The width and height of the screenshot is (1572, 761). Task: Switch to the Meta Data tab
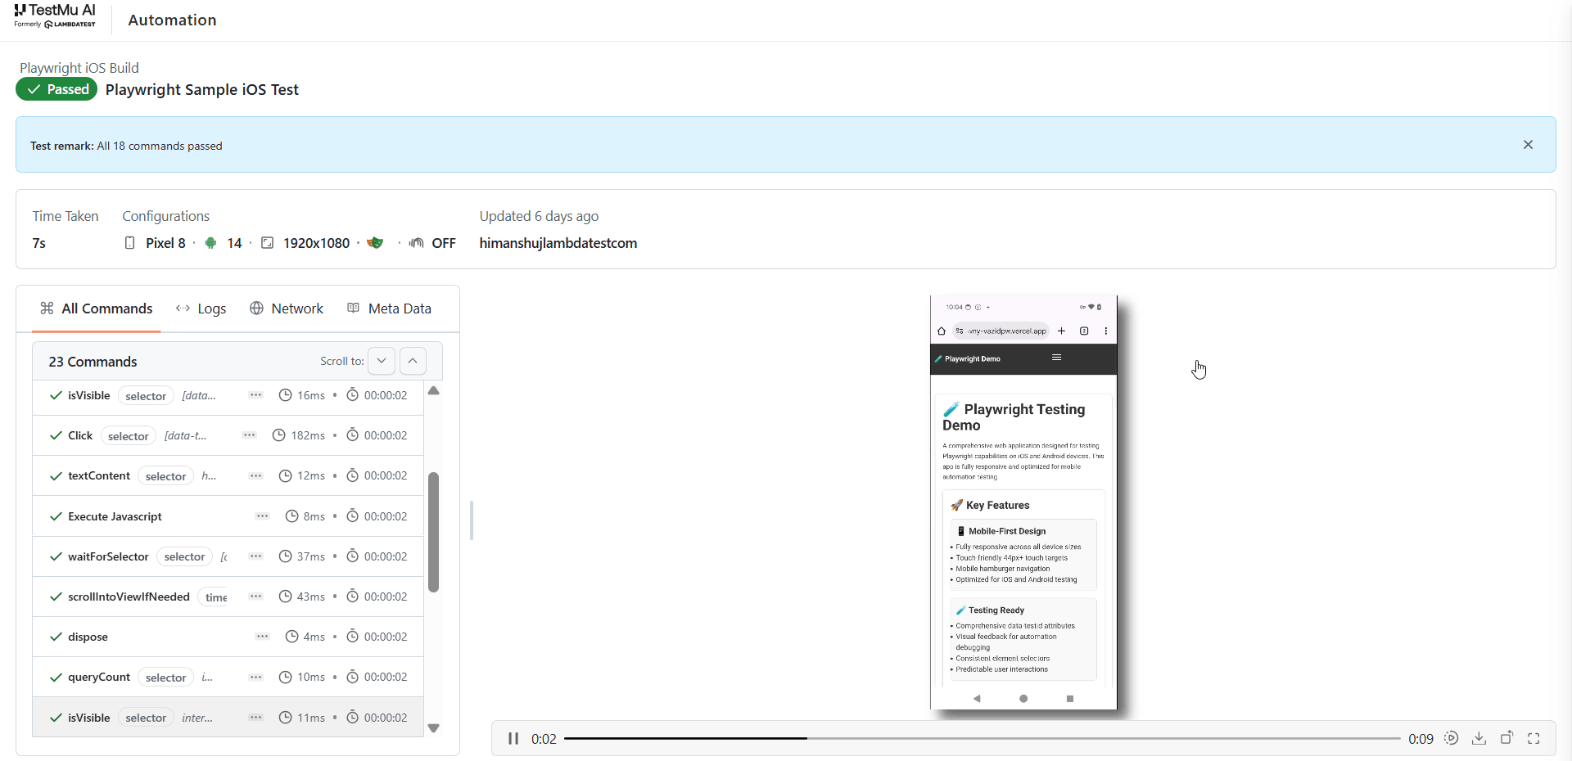(390, 308)
